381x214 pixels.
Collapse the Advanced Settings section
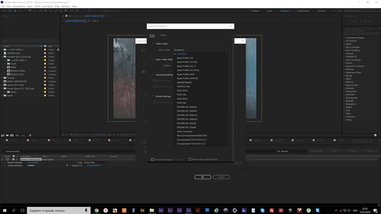point(153,74)
